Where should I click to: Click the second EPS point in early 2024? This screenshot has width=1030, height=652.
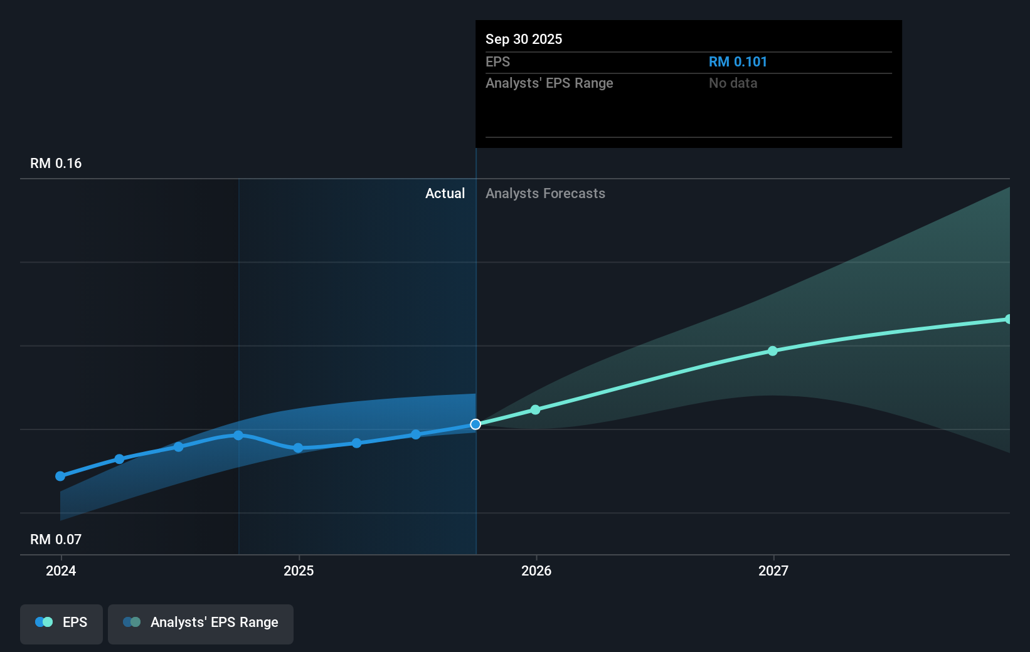pyautogui.click(x=119, y=459)
